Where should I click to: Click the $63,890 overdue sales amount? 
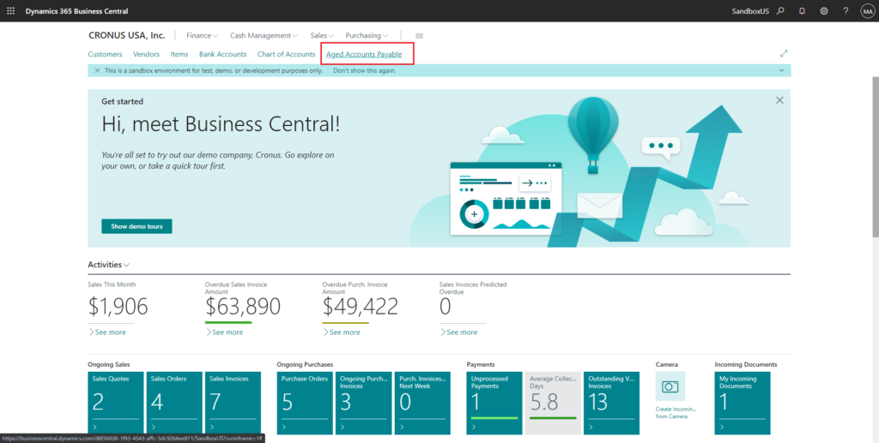(243, 307)
